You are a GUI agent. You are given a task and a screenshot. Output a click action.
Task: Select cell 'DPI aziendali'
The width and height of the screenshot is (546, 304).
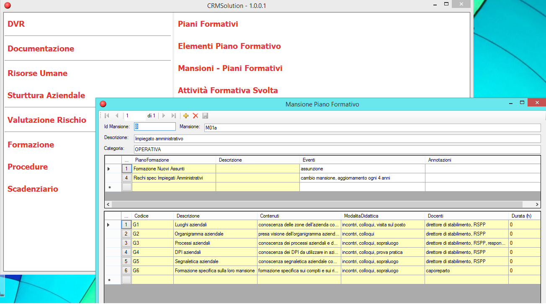point(215,252)
